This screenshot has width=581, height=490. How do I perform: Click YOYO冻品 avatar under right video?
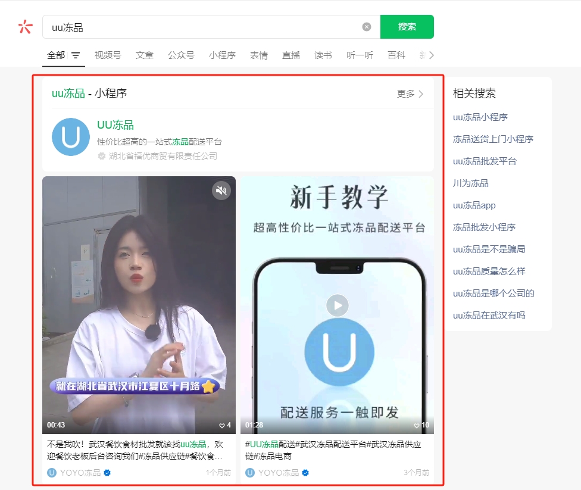tap(250, 473)
